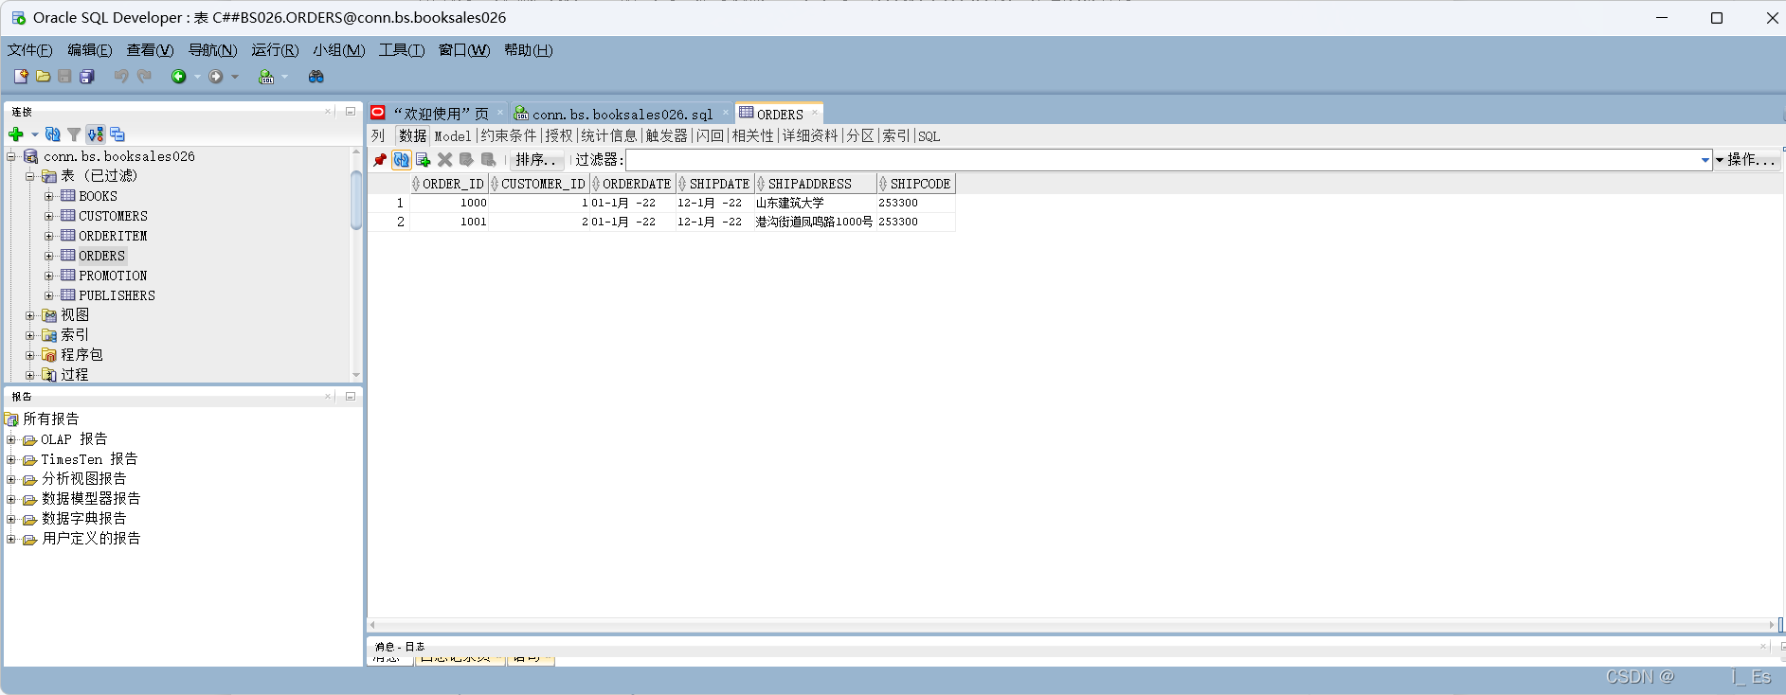The width and height of the screenshot is (1786, 695).
Task: Switch to the 触发器 sub-tab
Action: 667,135
